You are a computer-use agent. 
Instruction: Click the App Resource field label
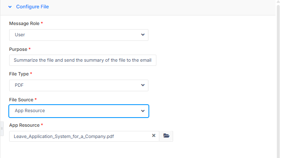[24, 125]
